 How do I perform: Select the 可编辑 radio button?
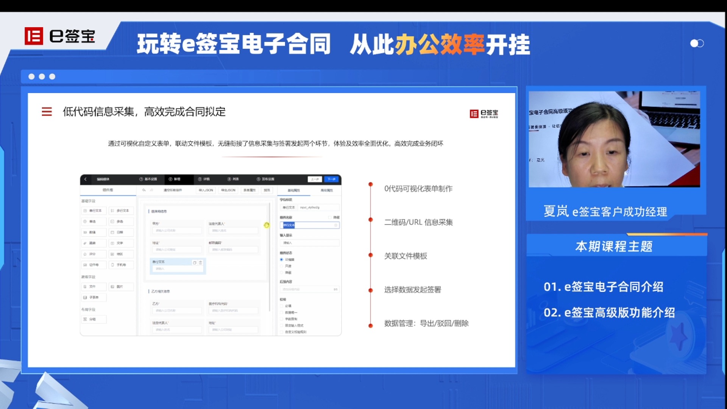(281, 259)
